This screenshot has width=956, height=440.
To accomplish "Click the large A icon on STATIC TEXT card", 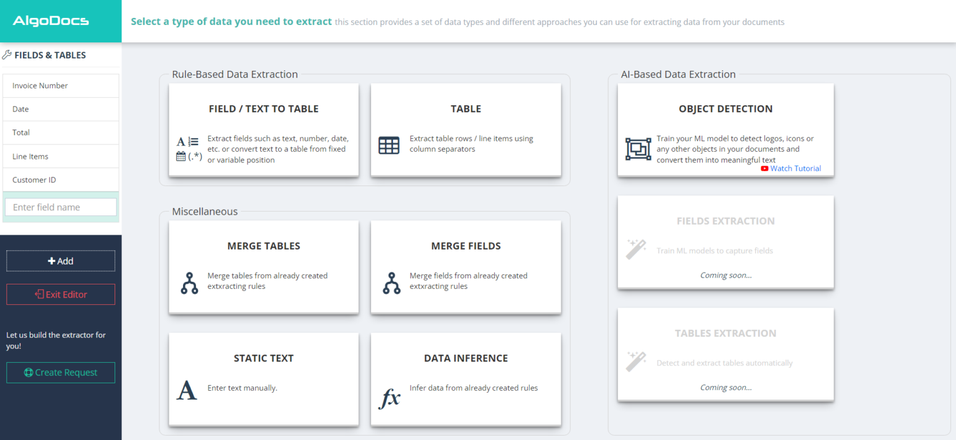I will [187, 390].
